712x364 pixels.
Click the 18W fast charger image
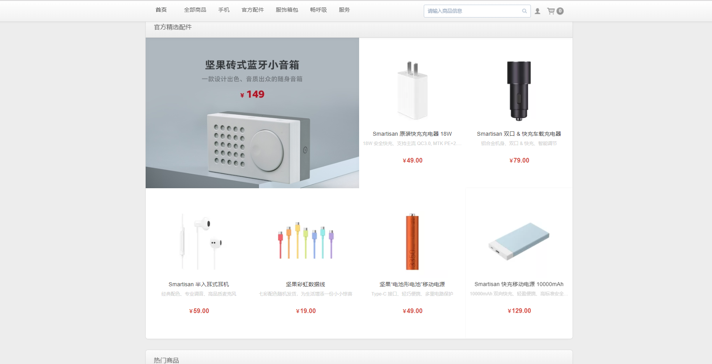412,91
